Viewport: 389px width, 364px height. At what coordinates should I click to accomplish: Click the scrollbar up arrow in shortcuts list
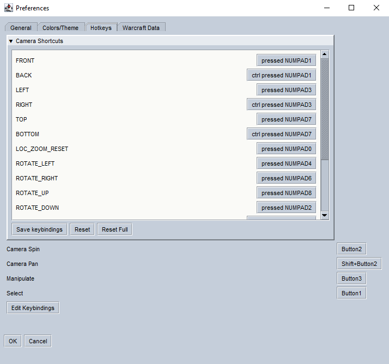pyautogui.click(x=325, y=54)
